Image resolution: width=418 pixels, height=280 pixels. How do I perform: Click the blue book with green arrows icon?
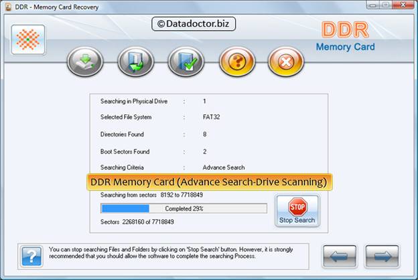coord(136,61)
